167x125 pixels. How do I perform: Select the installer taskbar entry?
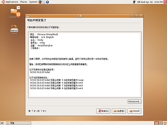[18, 123]
